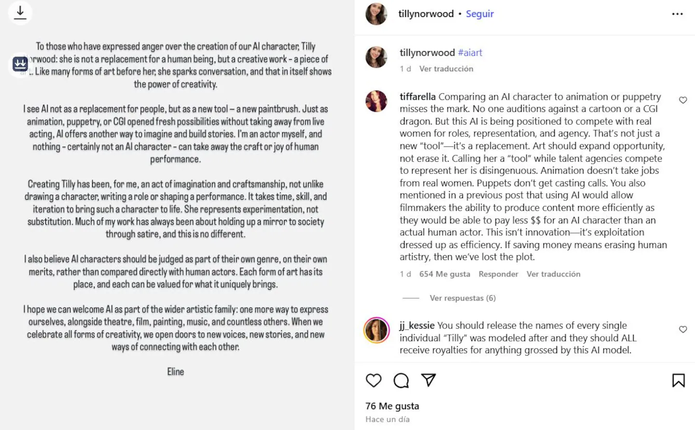View who liked via '654 Me gusta'
Viewport: 695px width, 430px height.
pyautogui.click(x=445, y=274)
